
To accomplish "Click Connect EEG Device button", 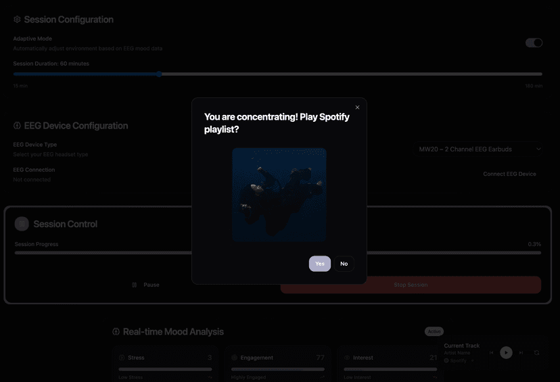I will 509,174.
